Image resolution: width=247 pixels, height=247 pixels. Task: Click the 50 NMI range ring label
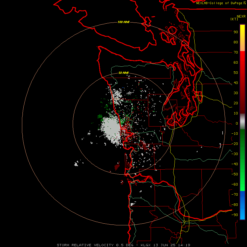pos(123,73)
